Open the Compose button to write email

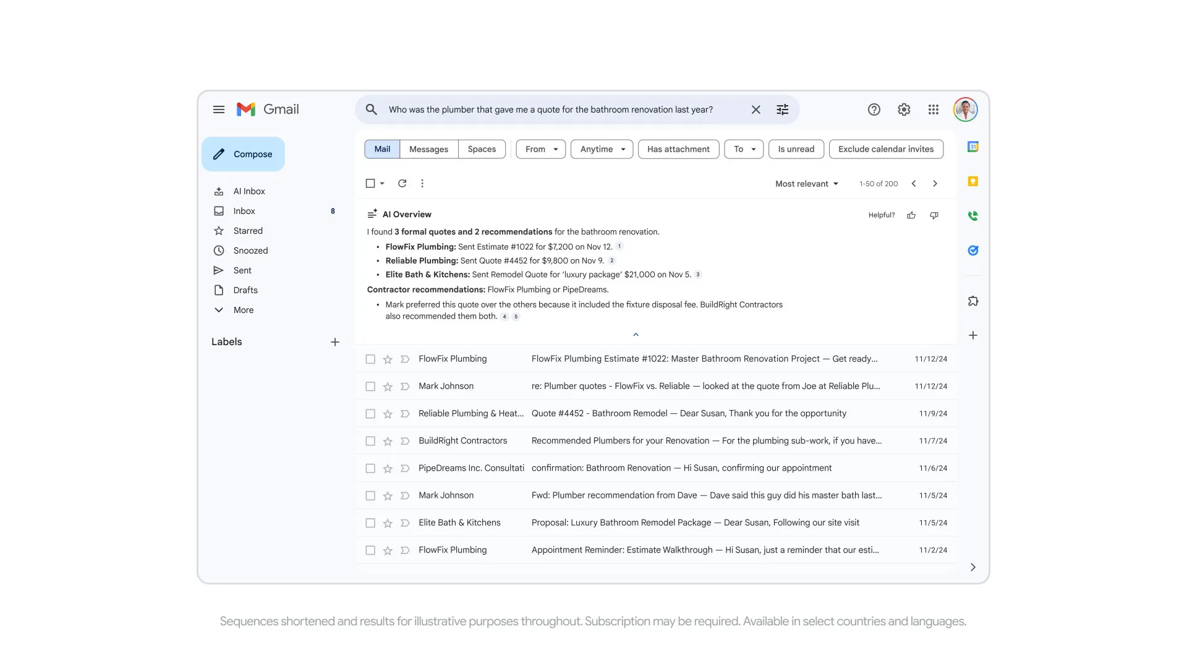tap(243, 153)
